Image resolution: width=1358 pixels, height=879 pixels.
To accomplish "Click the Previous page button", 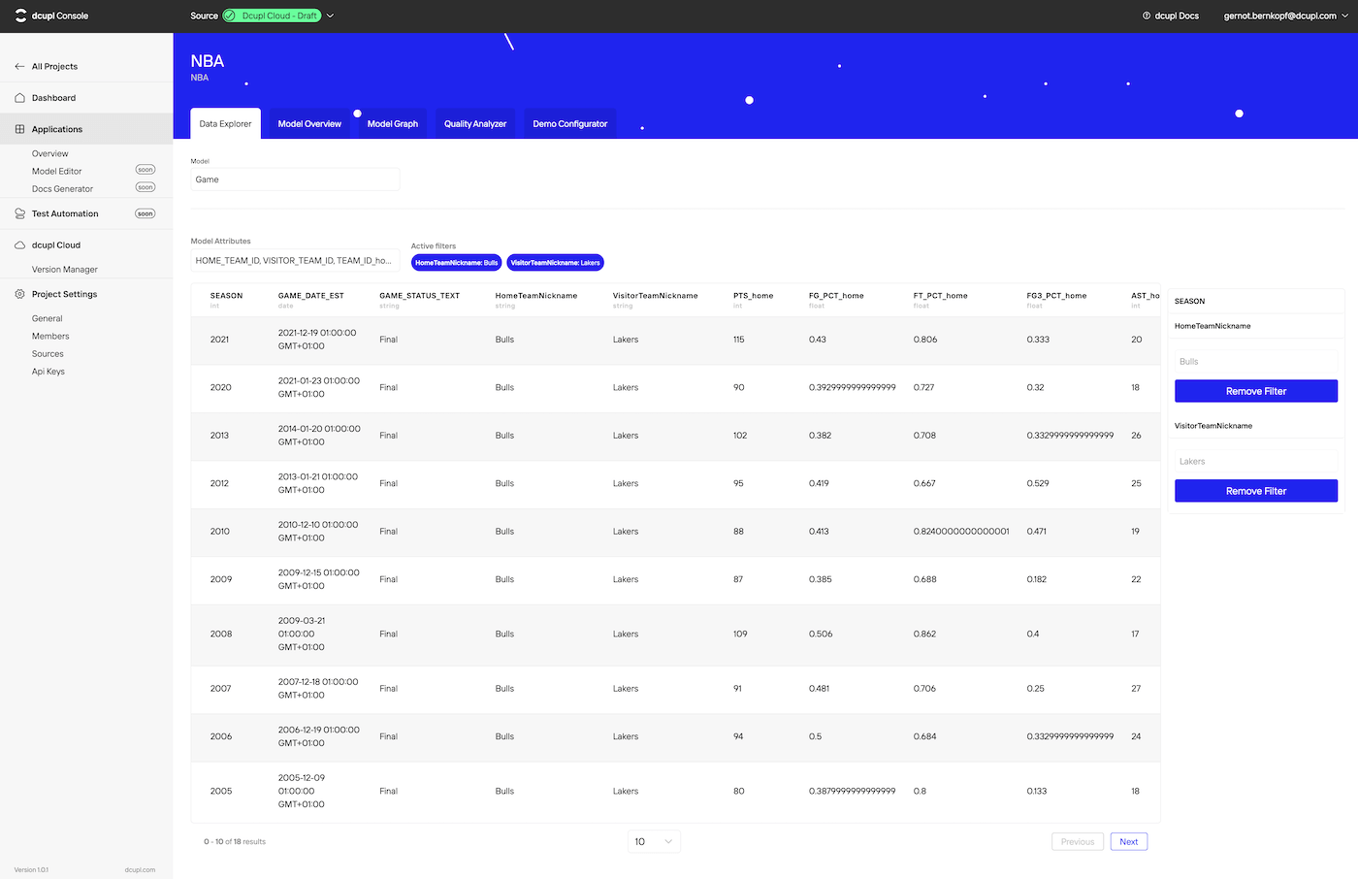I will tap(1078, 841).
